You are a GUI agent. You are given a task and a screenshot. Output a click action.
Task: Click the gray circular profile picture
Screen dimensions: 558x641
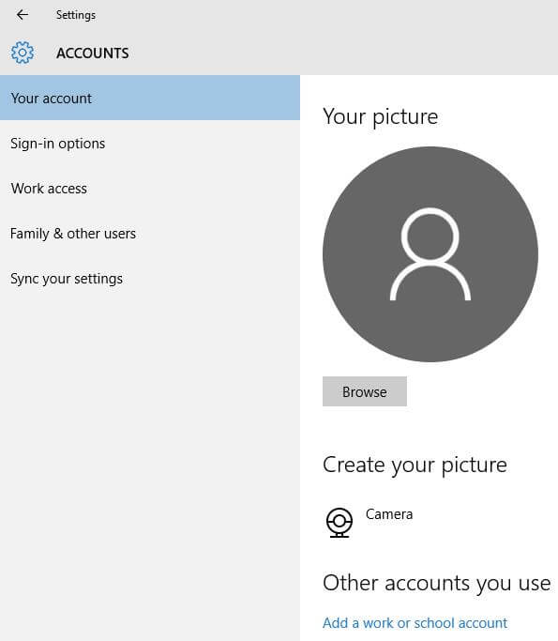tap(430, 253)
